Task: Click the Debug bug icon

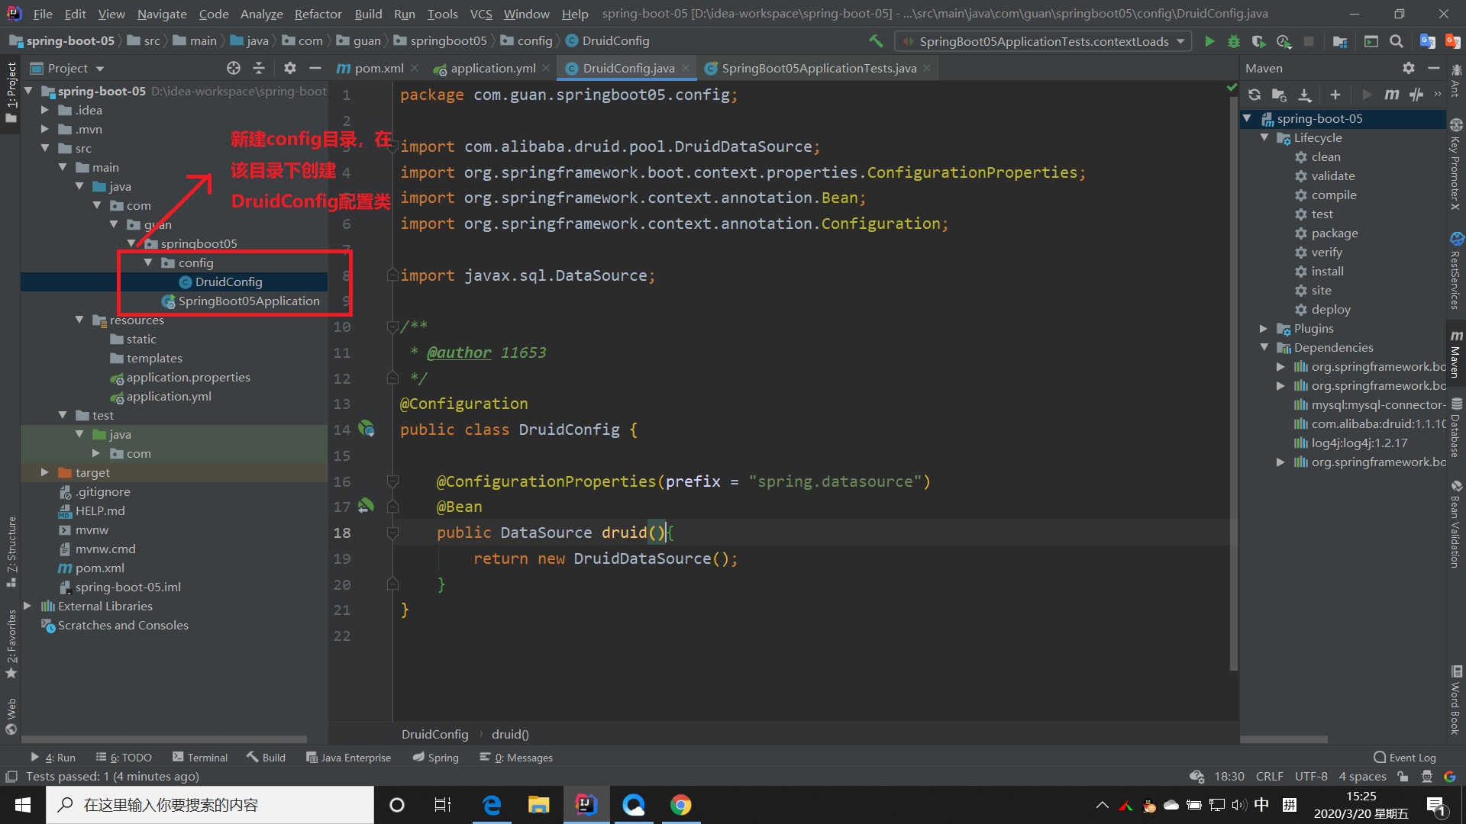Action: tap(1234, 41)
